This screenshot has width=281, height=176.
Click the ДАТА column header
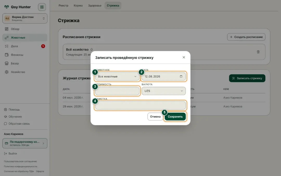[x=66, y=89]
